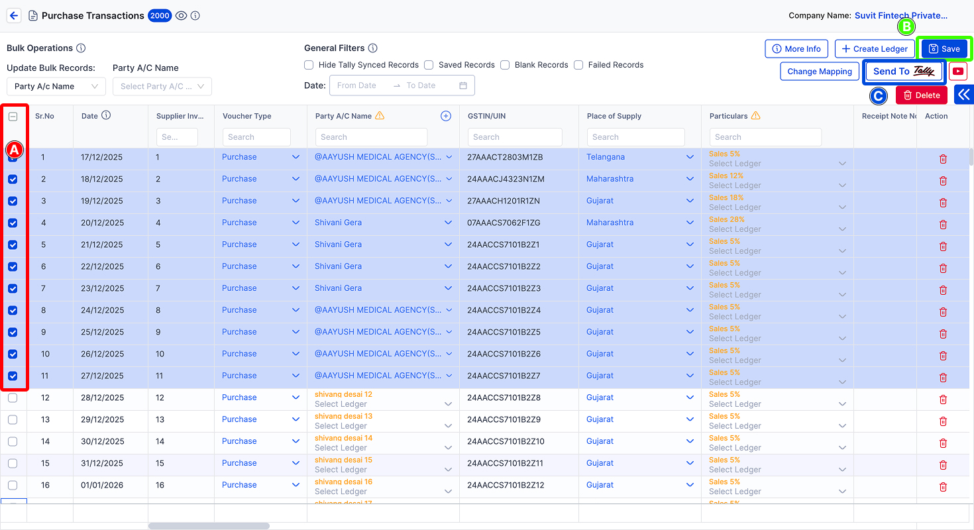Screen dimensions: 974x530
Task: Toggle the header select-all checkbox
Action: [13, 117]
